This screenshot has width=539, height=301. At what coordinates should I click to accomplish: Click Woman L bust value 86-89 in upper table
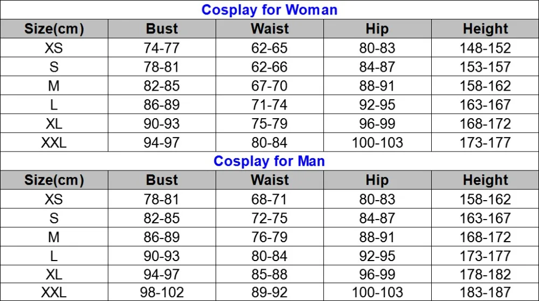(x=162, y=105)
